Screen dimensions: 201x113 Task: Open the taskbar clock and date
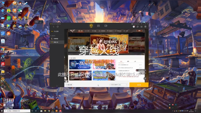click(191, 111)
